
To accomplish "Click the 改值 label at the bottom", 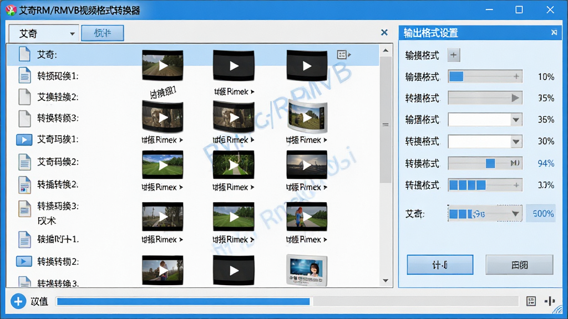I will tap(39, 301).
